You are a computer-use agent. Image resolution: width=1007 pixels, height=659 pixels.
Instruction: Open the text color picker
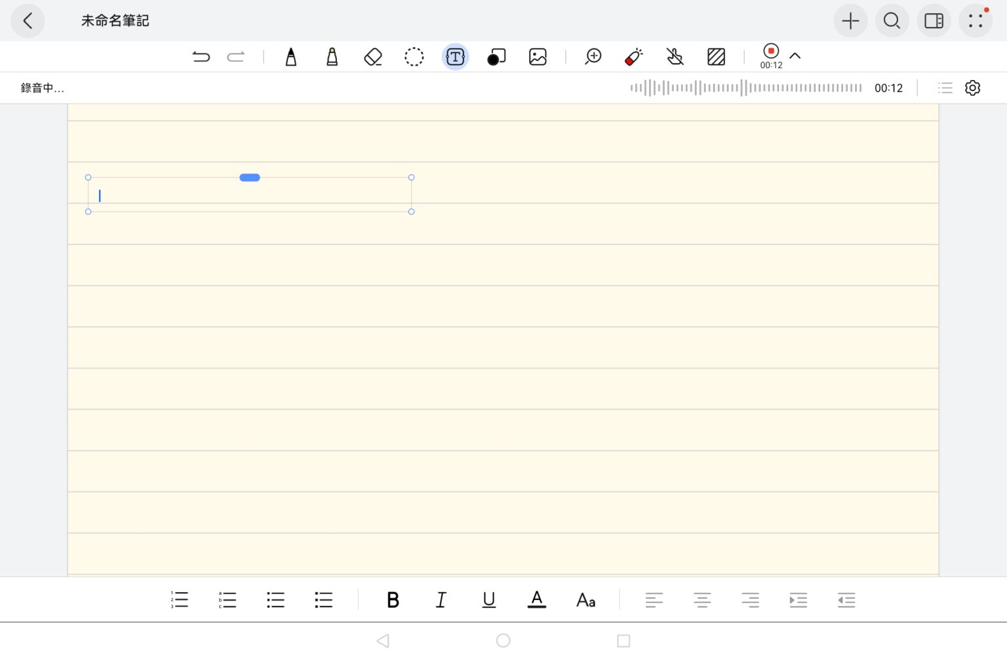point(536,600)
